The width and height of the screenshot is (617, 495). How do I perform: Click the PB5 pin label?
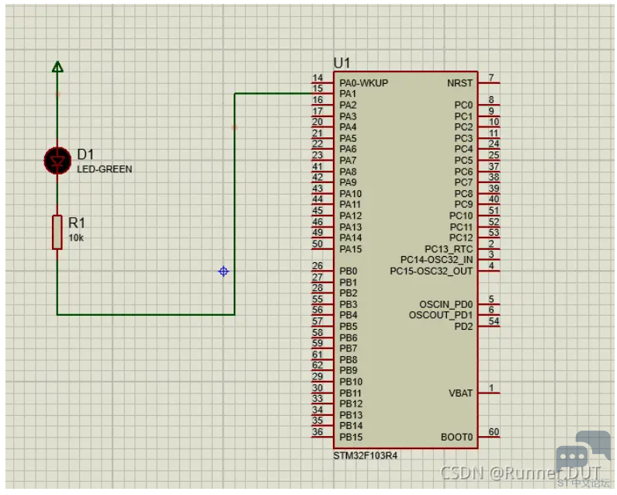348,327
